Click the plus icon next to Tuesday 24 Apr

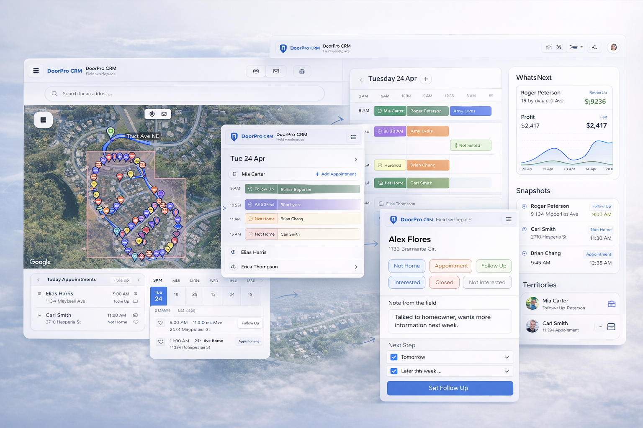[426, 79]
